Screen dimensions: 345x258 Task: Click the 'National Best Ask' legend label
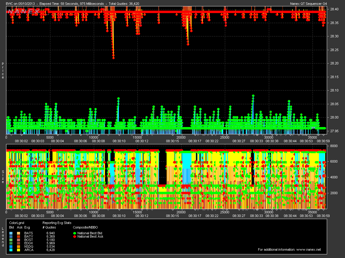(90, 236)
